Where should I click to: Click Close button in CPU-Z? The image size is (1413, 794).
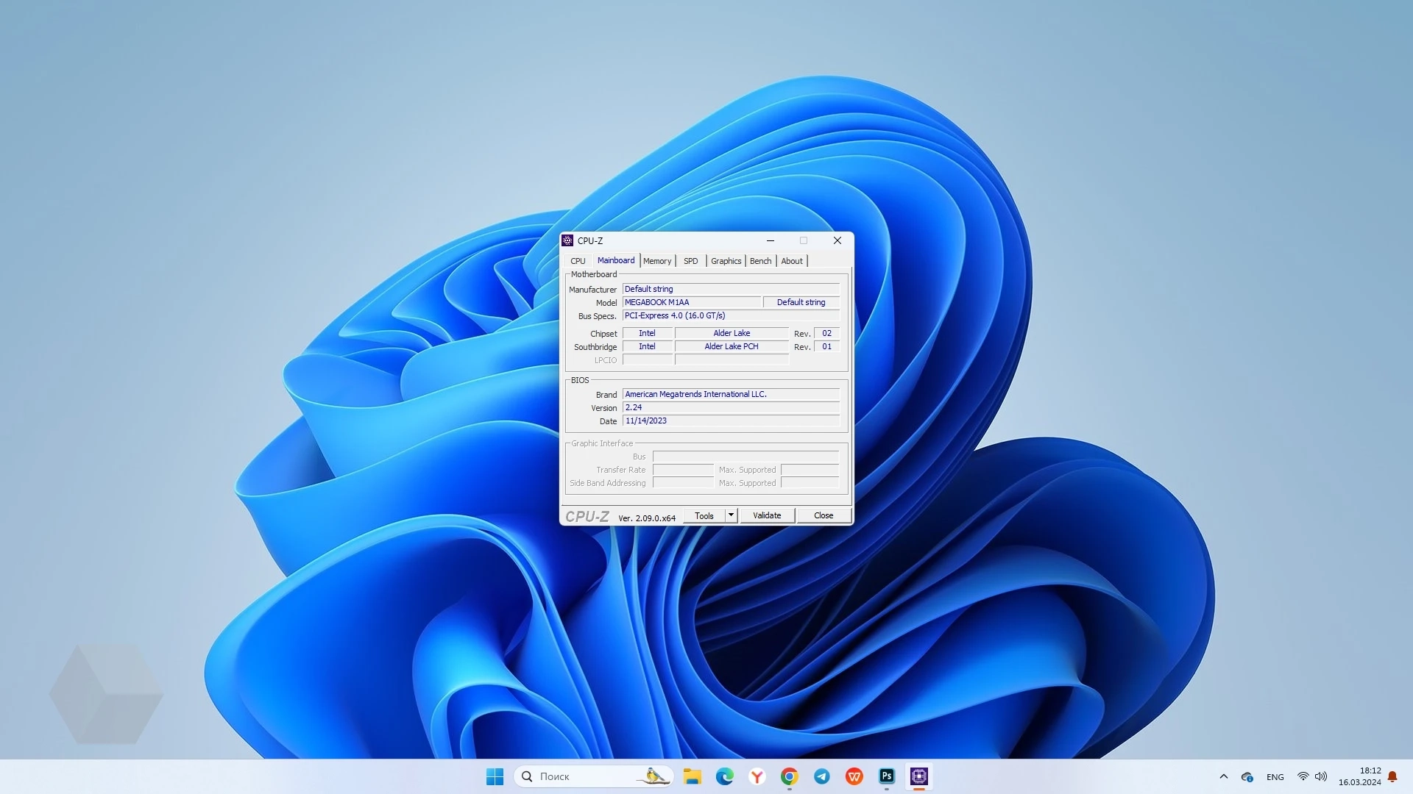coord(822,515)
